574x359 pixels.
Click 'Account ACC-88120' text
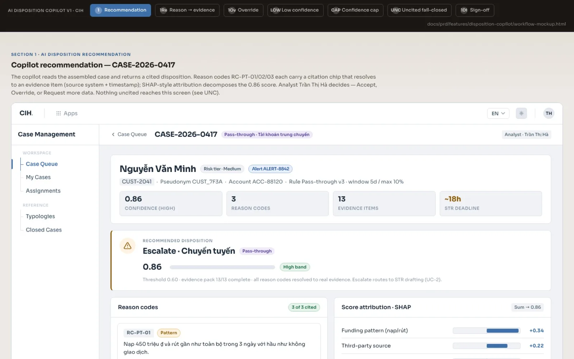coord(256,182)
